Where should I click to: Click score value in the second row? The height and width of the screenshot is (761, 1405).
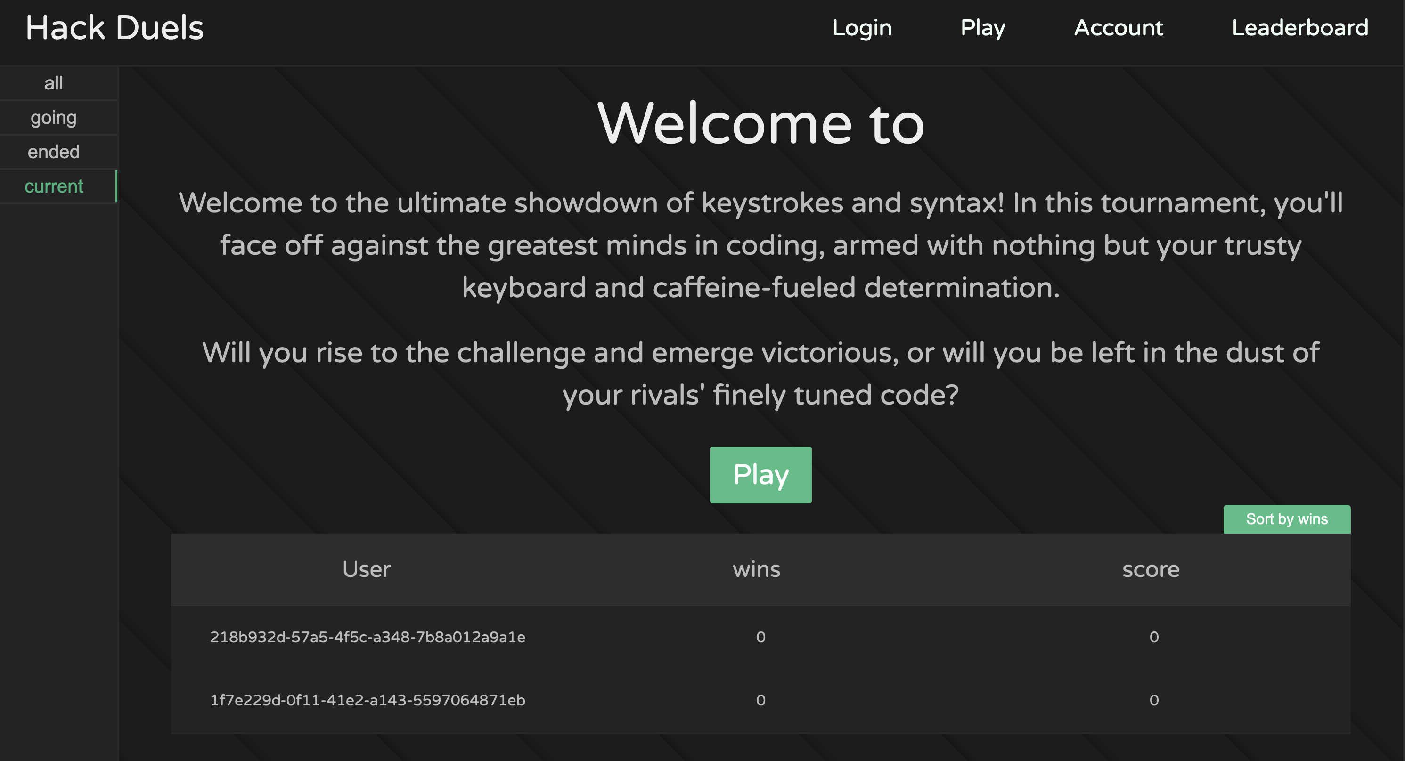coord(1154,700)
